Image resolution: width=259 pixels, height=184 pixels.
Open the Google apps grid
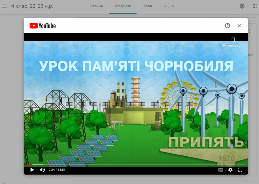coord(254,6)
